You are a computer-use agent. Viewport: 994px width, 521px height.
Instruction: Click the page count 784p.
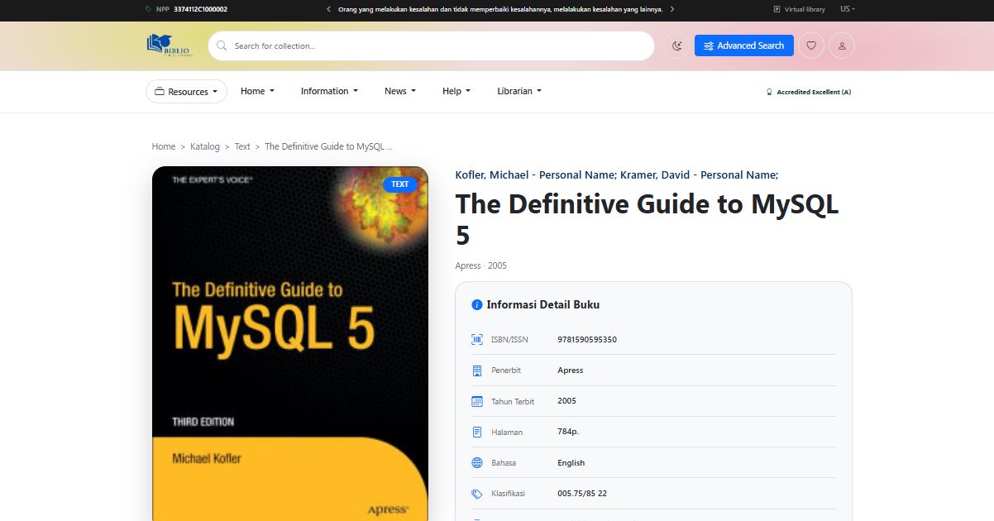(569, 431)
